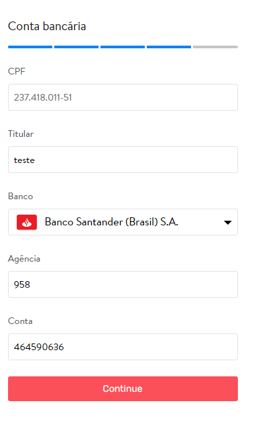Click the Conta field showing 464590636
The image size is (254, 426).
(123, 347)
